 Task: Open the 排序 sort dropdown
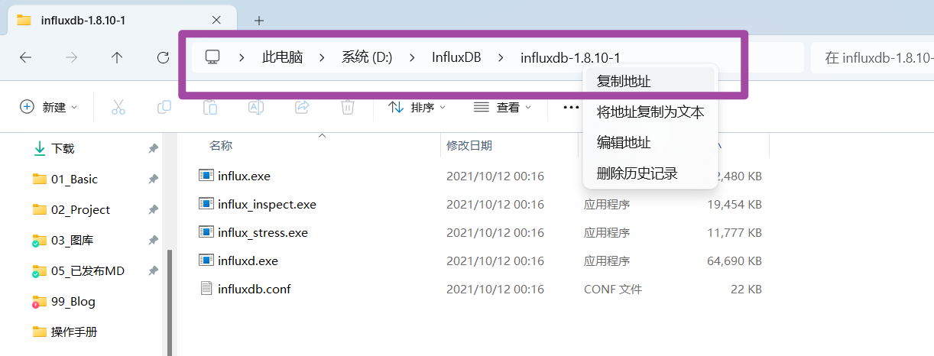(417, 107)
